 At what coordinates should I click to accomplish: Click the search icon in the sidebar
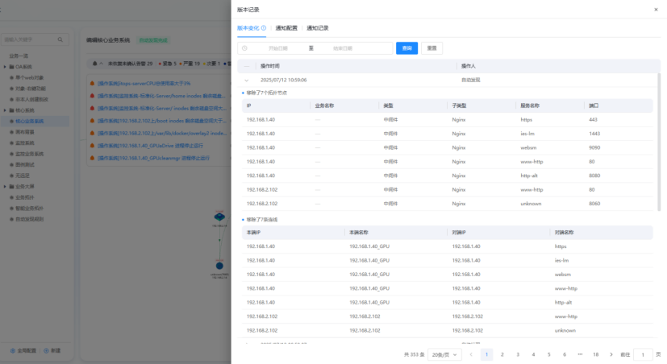coord(60,39)
